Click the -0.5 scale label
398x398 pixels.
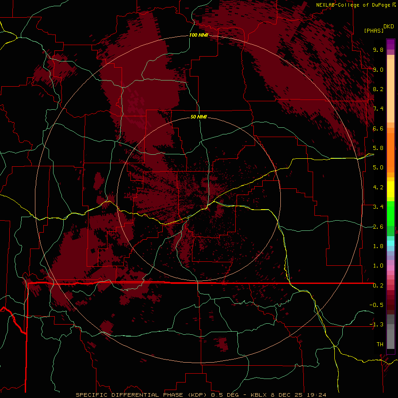point(376,305)
